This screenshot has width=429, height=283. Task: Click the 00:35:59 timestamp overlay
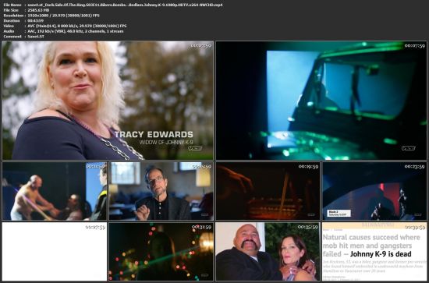308,227
